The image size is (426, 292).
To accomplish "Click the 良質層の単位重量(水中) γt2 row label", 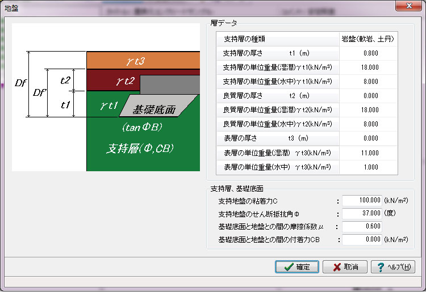I will [278, 124].
